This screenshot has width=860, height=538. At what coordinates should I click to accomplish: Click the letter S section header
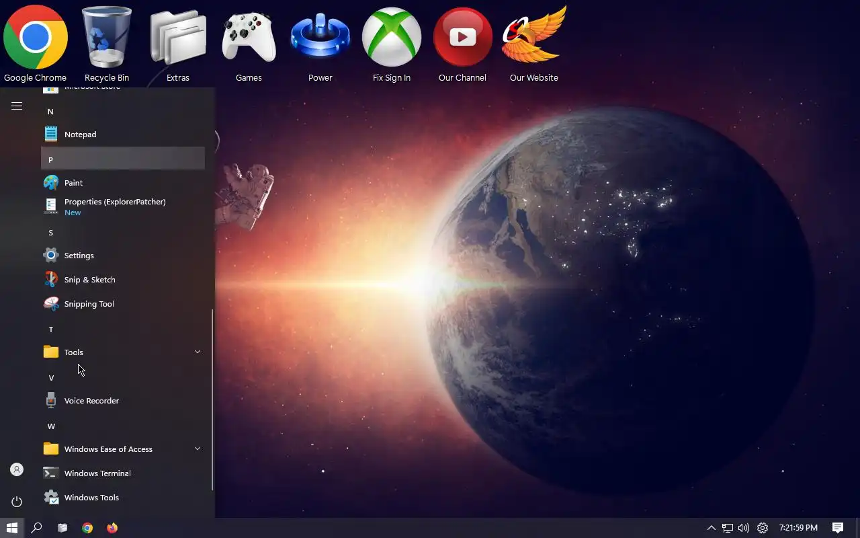(x=123, y=233)
